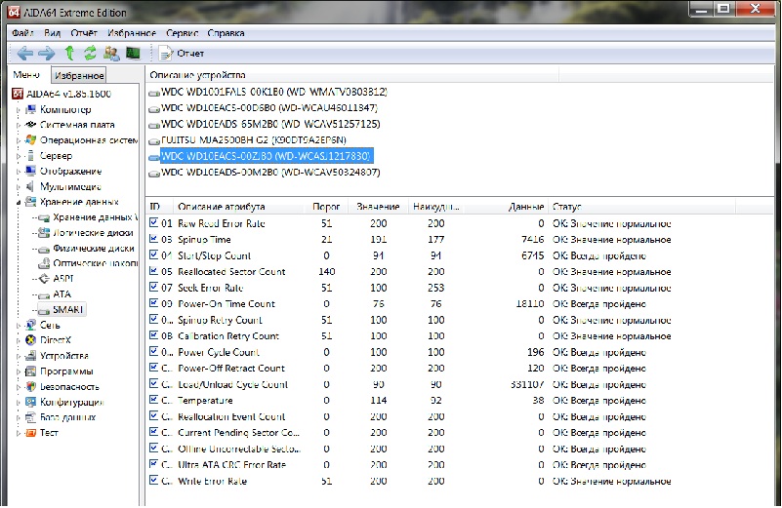Click the Back navigation arrow in toolbar

pyautogui.click(x=24, y=53)
